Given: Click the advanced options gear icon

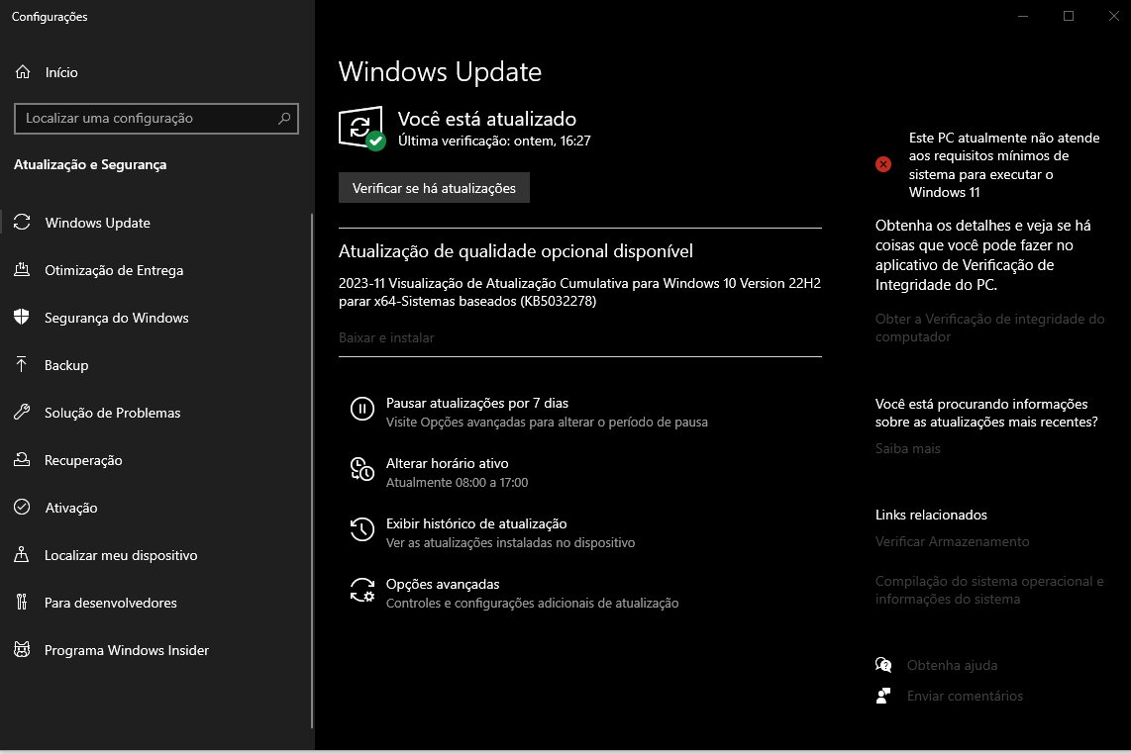Looking at the screenshot, I should pos(362,591).
